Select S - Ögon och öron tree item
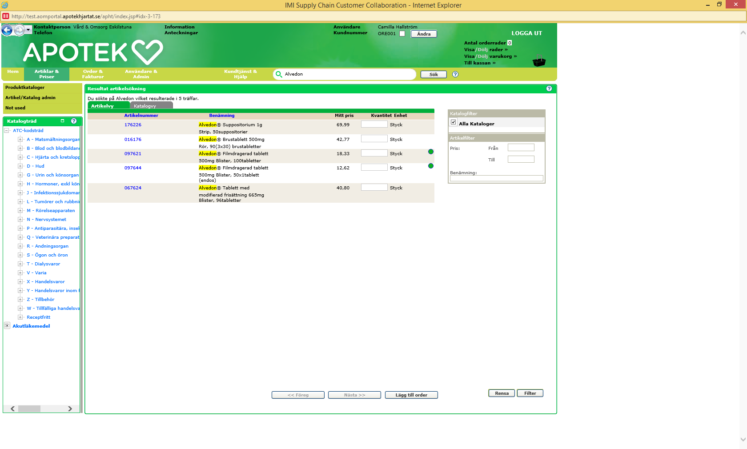Image resolution: width=747 pixels, height=449 pixels. pyautogui.click(x=47, y=255)
